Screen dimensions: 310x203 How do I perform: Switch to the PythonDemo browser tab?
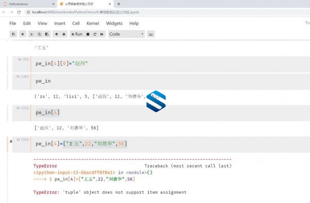tap(28, 4)
